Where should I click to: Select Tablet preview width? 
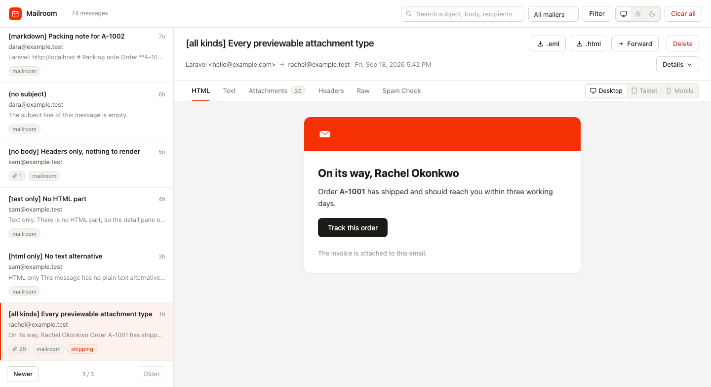[644, 91]
